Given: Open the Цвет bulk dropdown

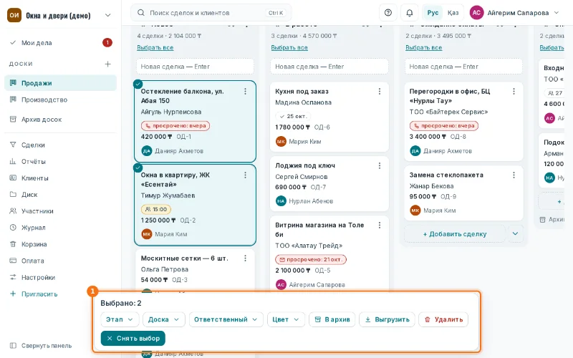Looking at the screenshot, I should click(x=286, y=319).
